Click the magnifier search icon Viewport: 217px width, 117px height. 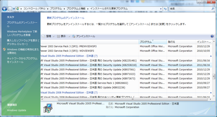pyautogui.click(x=213, y=9)
